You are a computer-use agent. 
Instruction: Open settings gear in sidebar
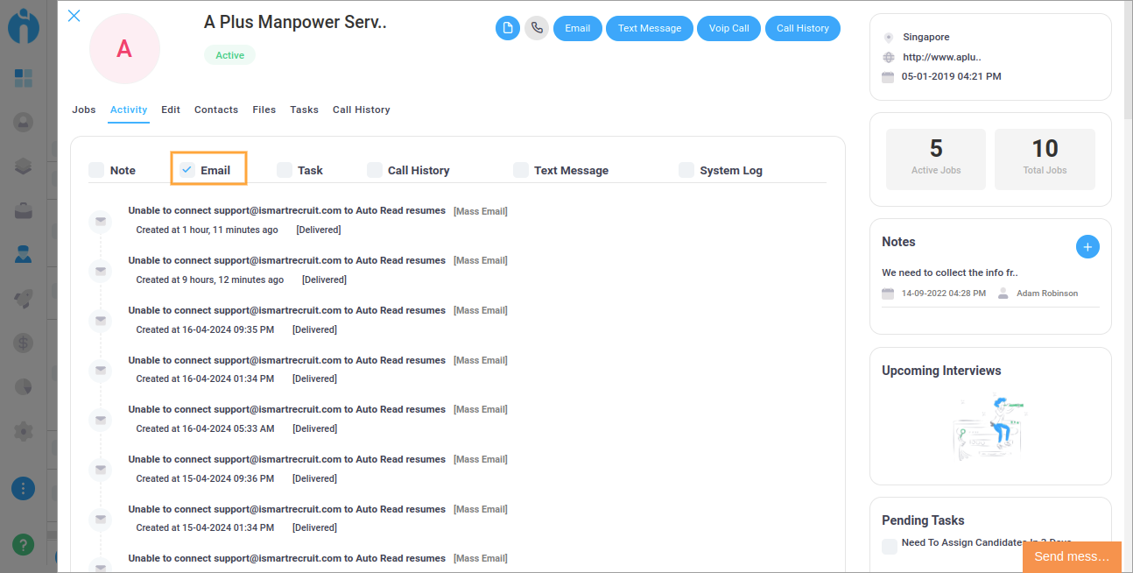24,431
